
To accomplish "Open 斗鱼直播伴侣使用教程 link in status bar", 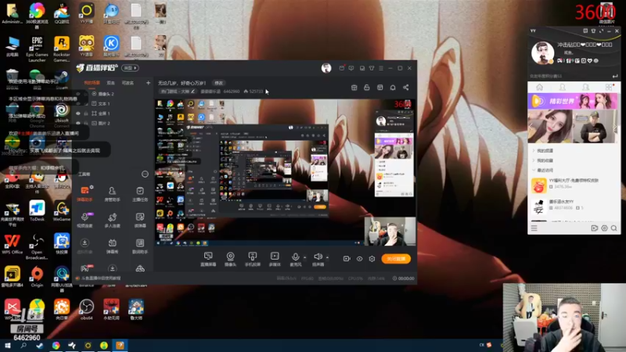I will point(101,278).
